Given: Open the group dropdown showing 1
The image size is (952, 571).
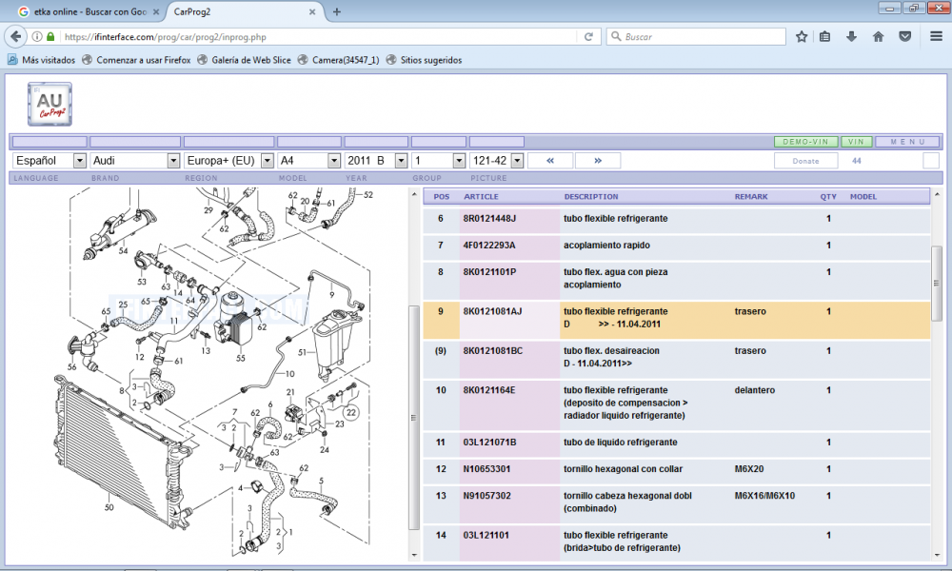Looking at the screenshot, I should tap(438, 161).
